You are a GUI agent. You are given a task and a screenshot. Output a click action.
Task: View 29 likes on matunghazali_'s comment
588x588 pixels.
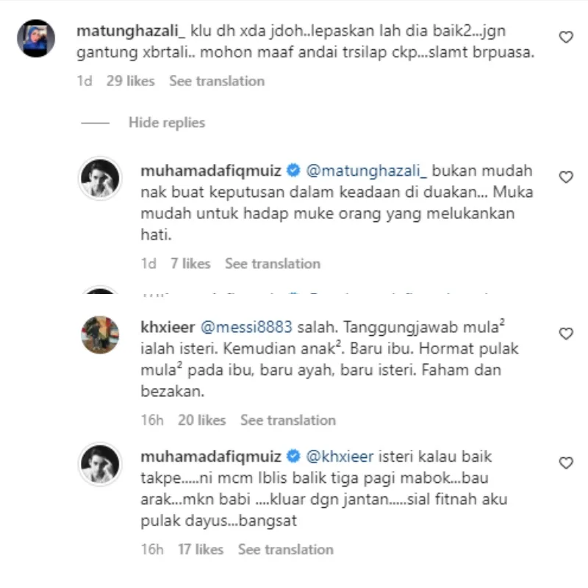point(131,81)
